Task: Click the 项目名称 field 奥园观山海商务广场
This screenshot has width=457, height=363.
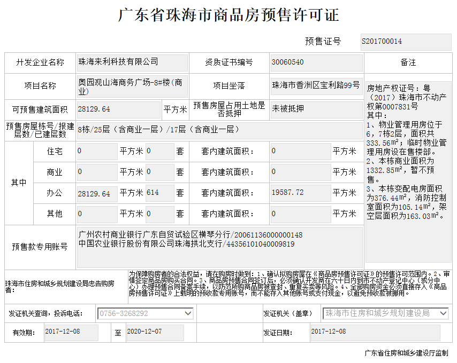Action: coord(132,86)
